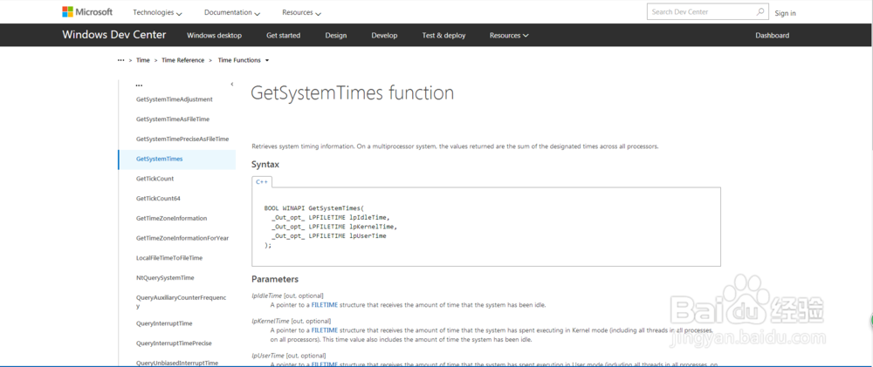Screen dimensions: 873x367
Task: Open GetTimeZoneInformation in the sidebar
Action: point(171,219)
